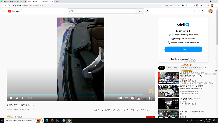Follow the vidIQ Sign up link

point(192,59)
